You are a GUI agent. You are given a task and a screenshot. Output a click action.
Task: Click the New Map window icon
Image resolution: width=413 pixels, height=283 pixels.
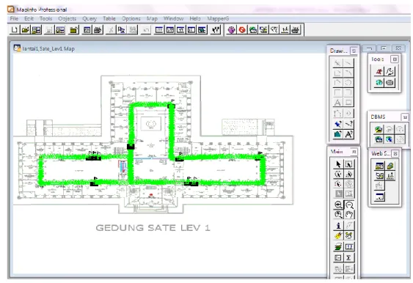170,30
